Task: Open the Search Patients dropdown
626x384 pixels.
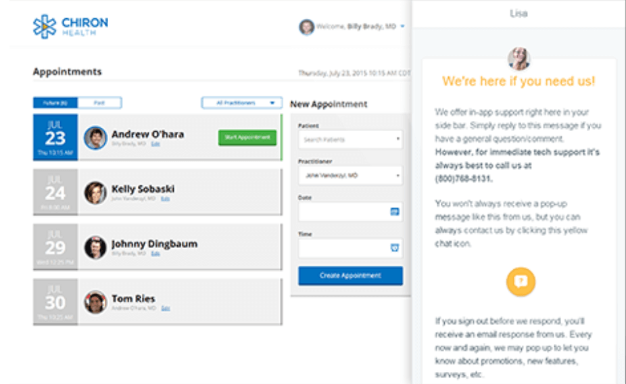Action: coord(350,140)
